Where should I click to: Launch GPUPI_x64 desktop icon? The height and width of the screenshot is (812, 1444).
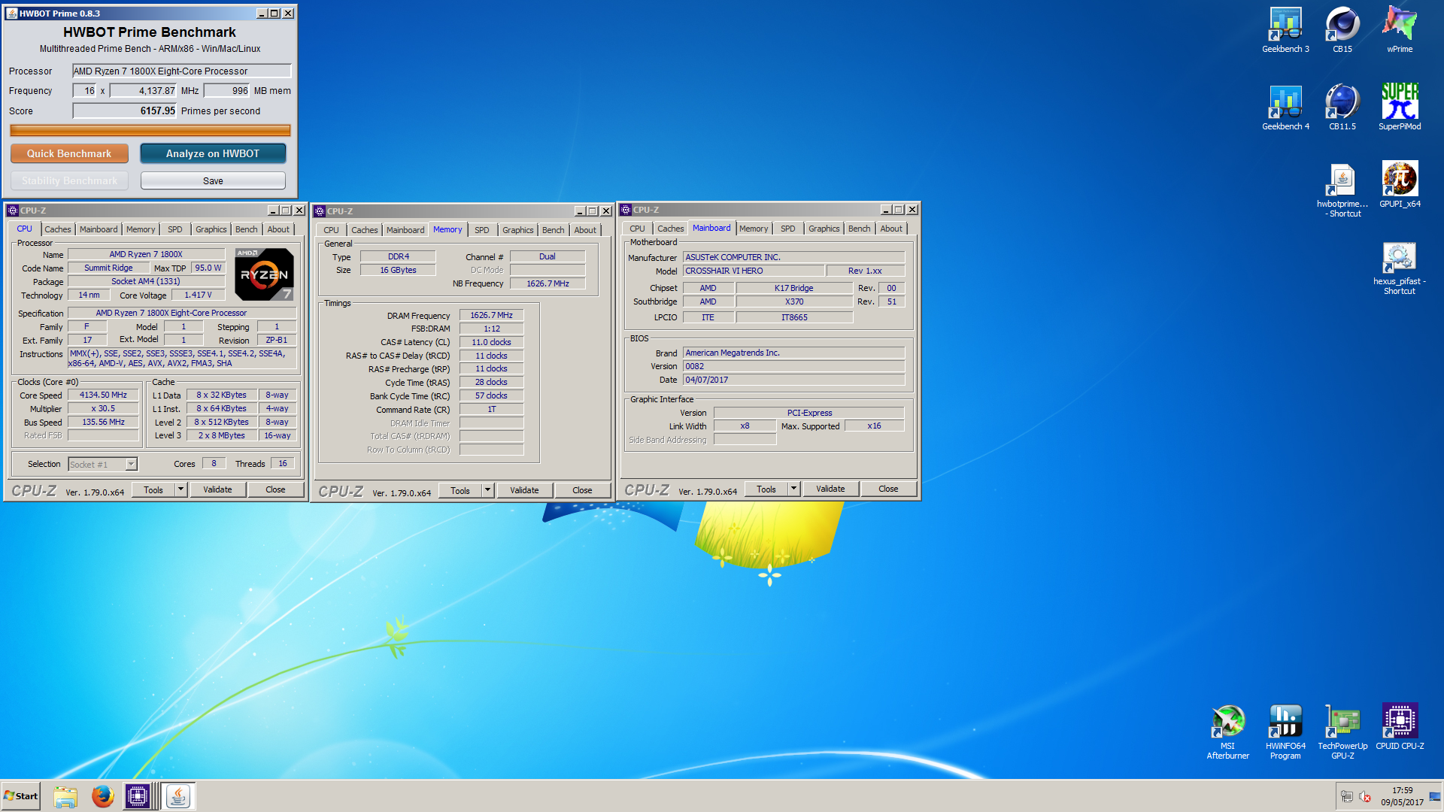pos(1400,185)
